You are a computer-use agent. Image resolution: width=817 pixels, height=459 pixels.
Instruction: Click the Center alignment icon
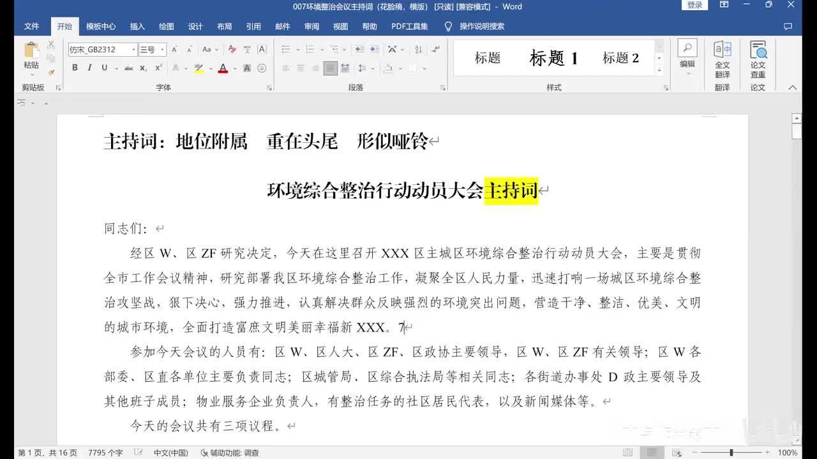coord(301,68)
